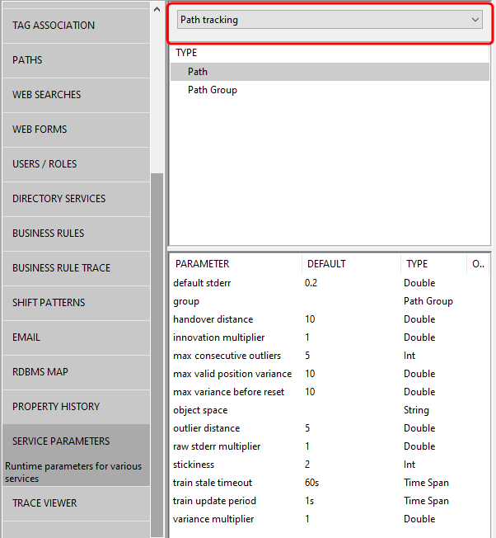
Task: Select the Path type row
Action: [x=330, y=72]
